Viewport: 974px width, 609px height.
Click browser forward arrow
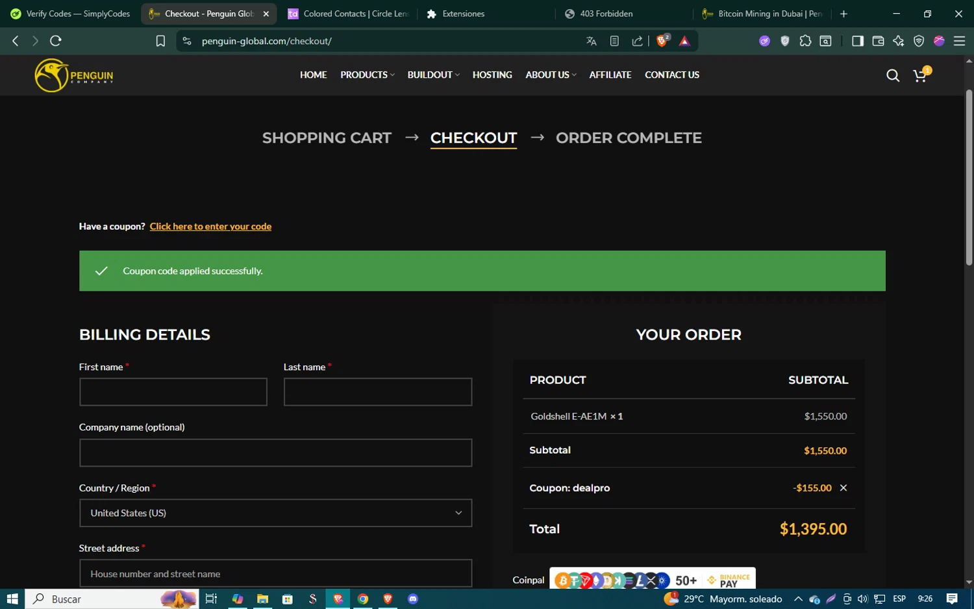pyautogui.click(x=35, y=41)
